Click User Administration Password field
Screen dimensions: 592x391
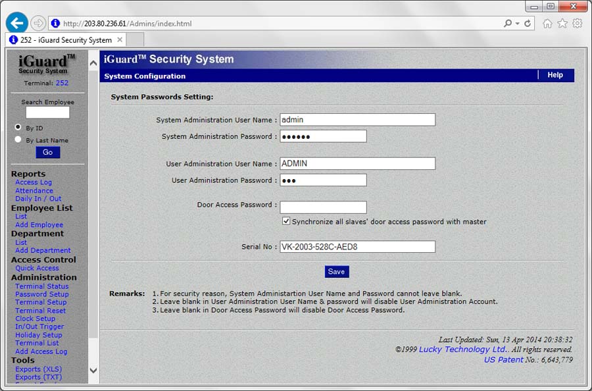[323, 180]
